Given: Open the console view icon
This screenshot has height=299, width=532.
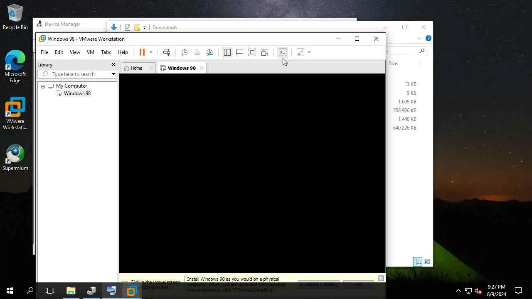Looking at the screenshot, I should point(283,52).
